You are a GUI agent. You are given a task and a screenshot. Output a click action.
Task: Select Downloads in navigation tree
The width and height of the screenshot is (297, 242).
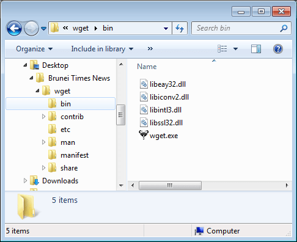point(60,181)
